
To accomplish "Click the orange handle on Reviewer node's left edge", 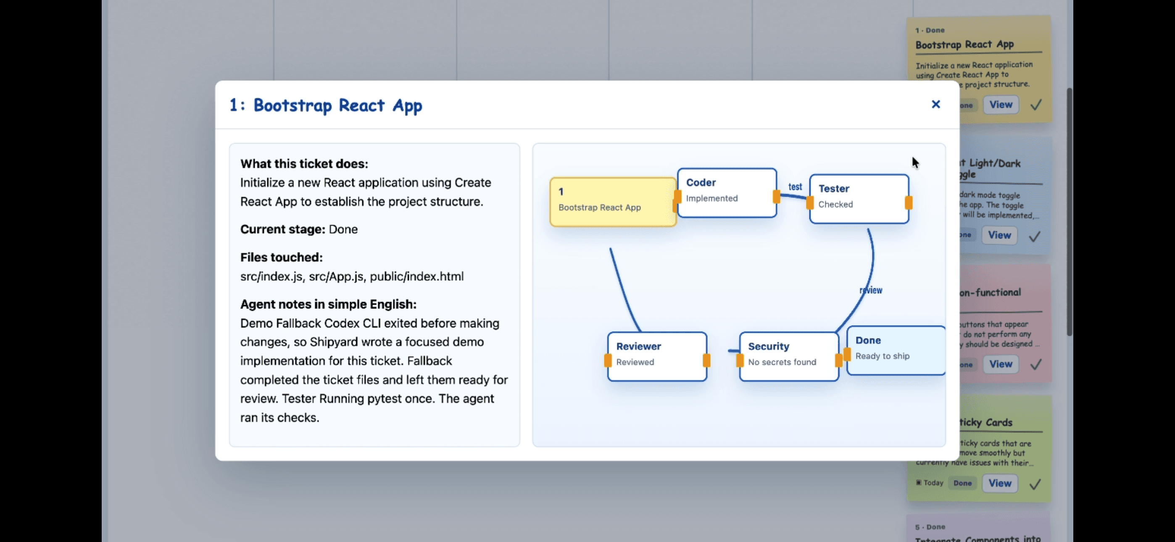I will pyautogui.click(x=608, y=360).
